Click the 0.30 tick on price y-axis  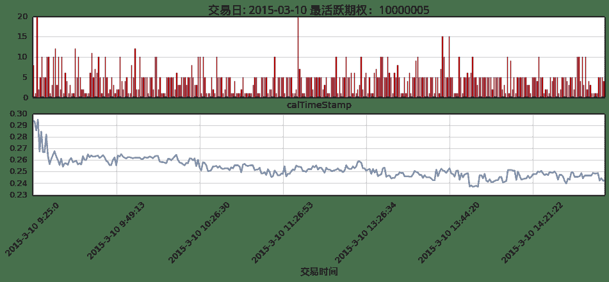click(18, 114)
